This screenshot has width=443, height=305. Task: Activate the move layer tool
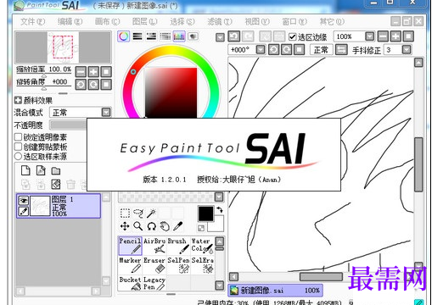pyautogui.click(x=125, y=226)
